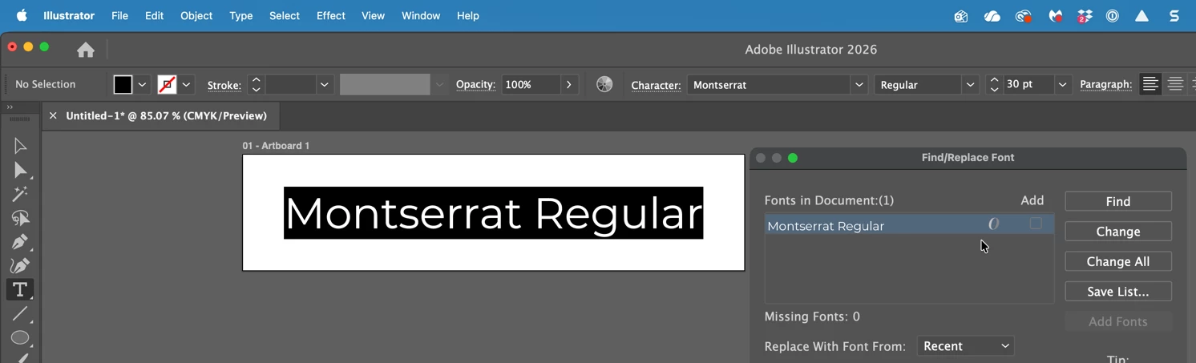Screen dimensions: 1196x363
Task: Open the View menu
Action: click(373, 15)
